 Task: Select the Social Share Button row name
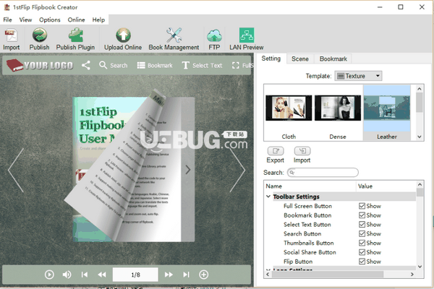point(310,252)
